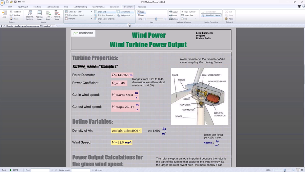The image size is (305, 172).
Task: Open the Orientation: Portrait dropdown
Action: (79, 15)
